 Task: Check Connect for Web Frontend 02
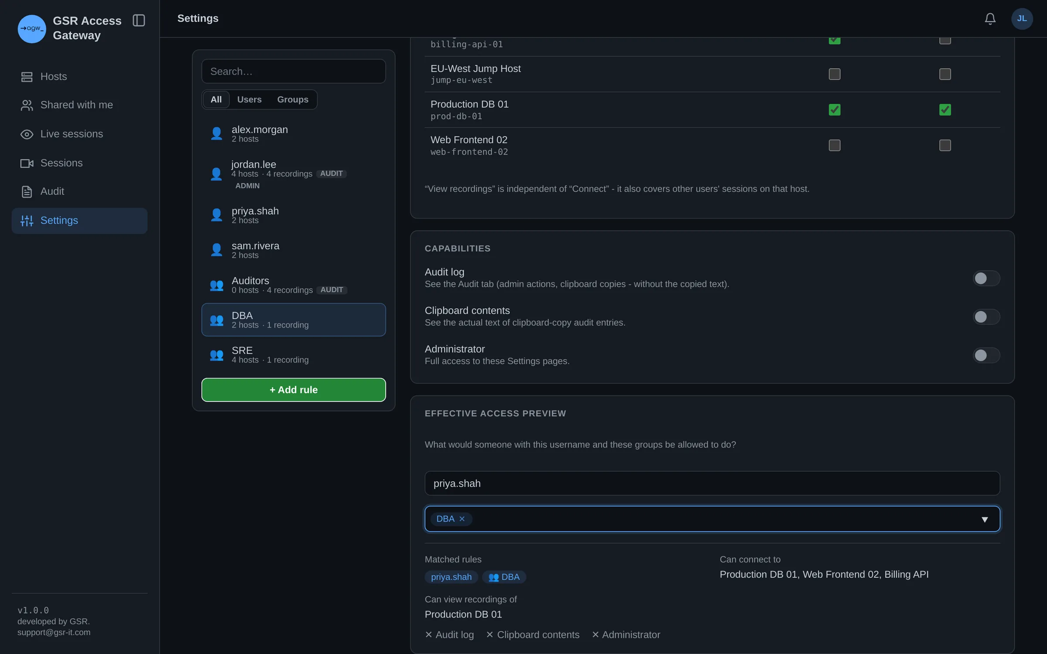(x=835, y=145)
